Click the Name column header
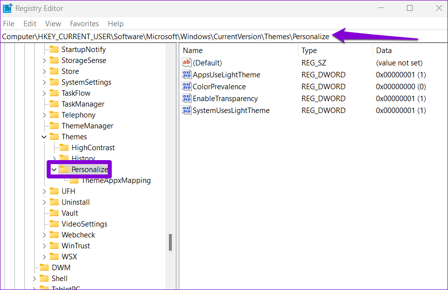Viewport: 448px width, 290px height. click(x=193, y=51)
